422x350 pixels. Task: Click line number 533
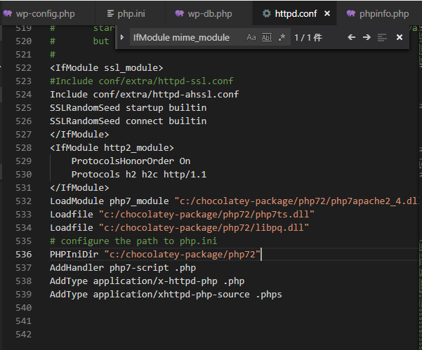point(23,214)
